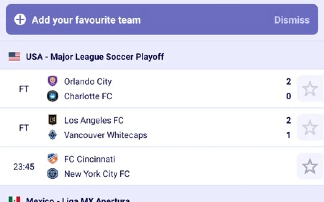Click the FC Cincinnati team crest
Viewport: 324px width, 202px height.
(x=53, y=159)
